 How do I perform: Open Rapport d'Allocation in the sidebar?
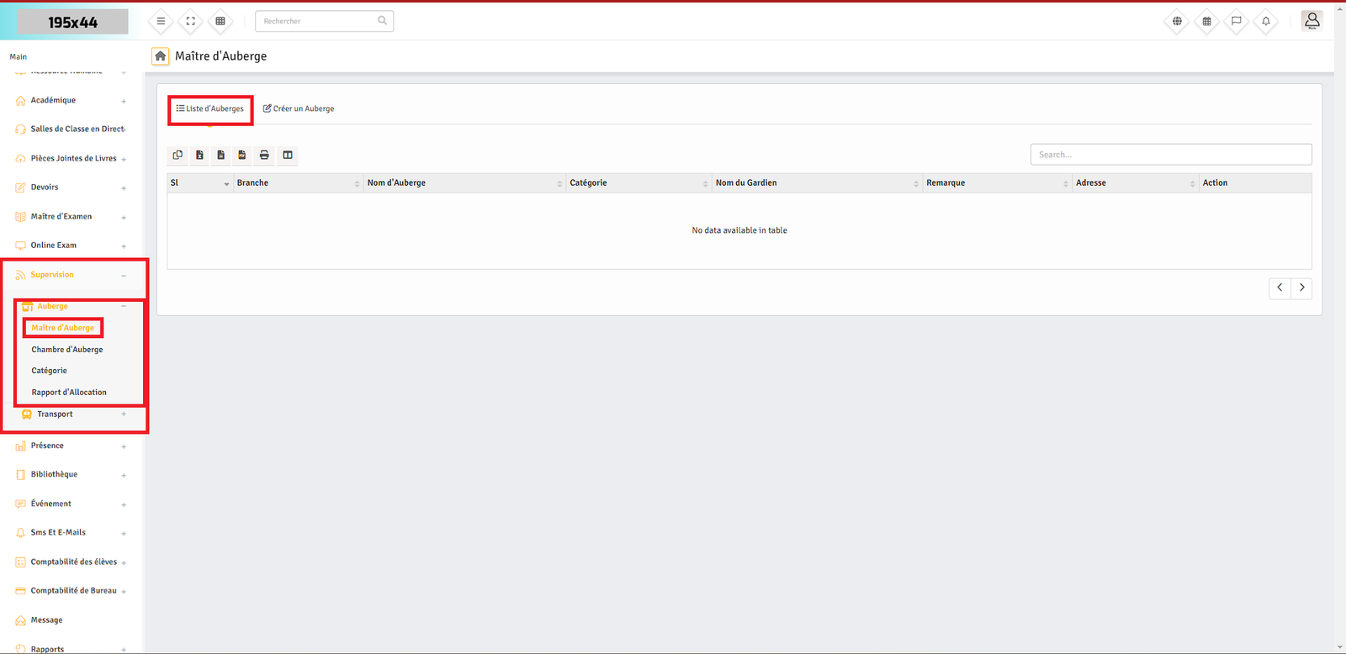[x=69, y=393]
